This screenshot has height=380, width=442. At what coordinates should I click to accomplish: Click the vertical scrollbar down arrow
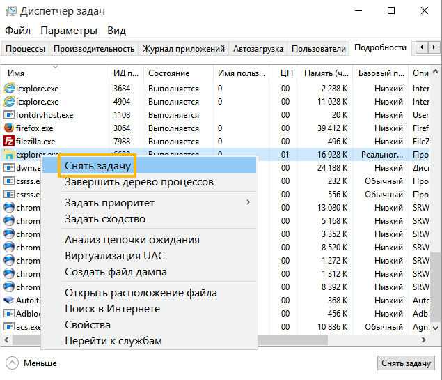435,328
